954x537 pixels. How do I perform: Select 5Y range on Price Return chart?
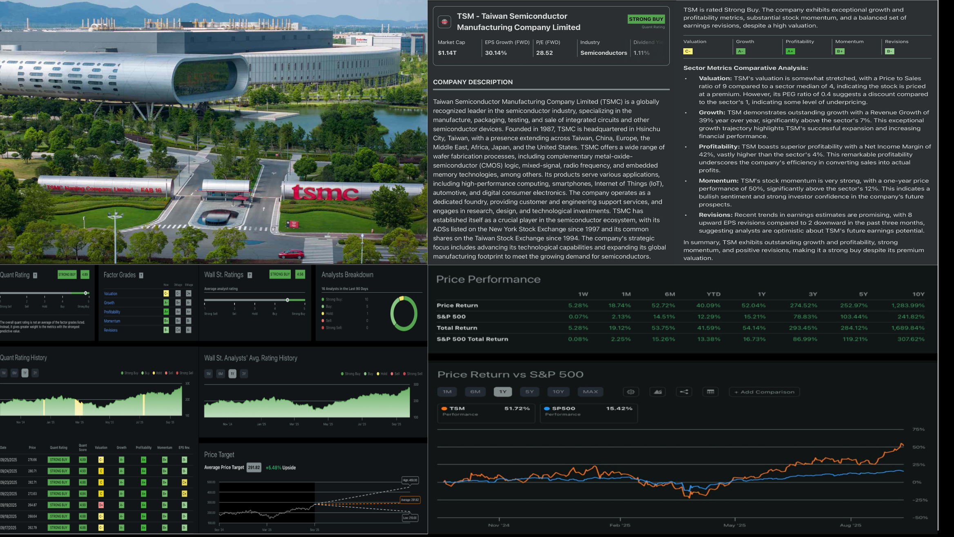coord(529,392)
